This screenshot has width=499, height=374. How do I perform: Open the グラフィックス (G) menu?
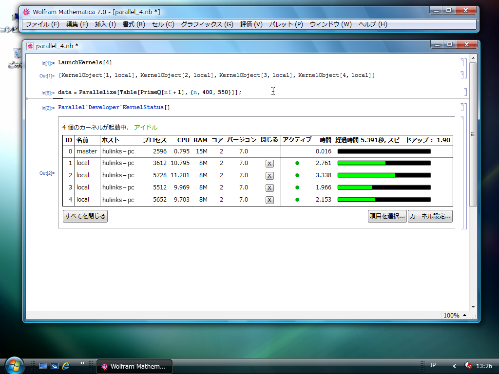pyautogui.click(x=207, y=24)
